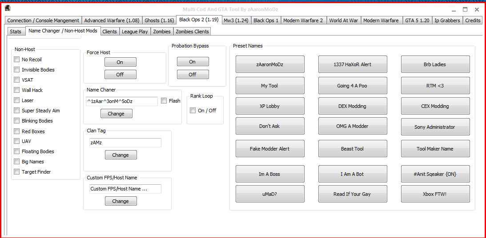Screen dimensions: 486x238
Task: Choose CEX Modding preset
Action: (435, 106)
